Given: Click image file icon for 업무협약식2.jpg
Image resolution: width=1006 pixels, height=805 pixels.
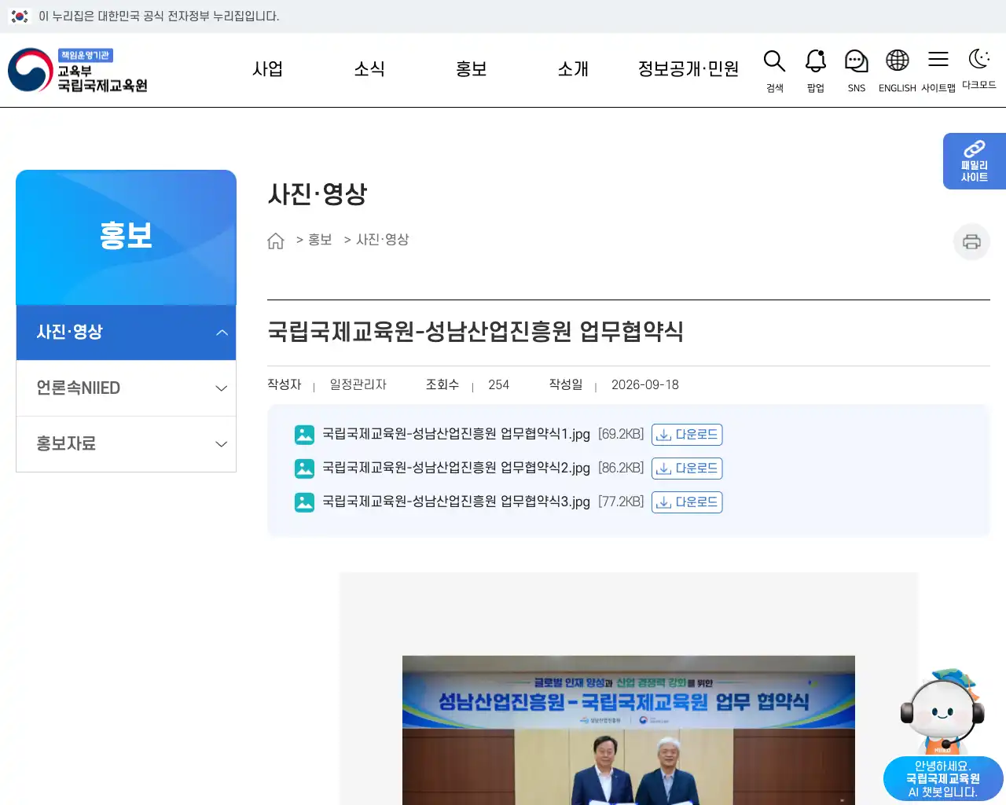Looking at the screenshot, I should click(304, 469).
